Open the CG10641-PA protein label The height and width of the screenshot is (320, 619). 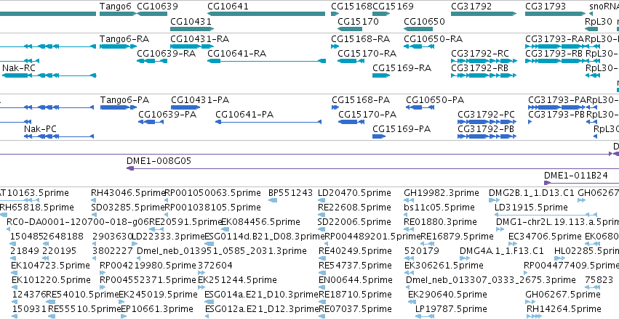click(244, 115)
